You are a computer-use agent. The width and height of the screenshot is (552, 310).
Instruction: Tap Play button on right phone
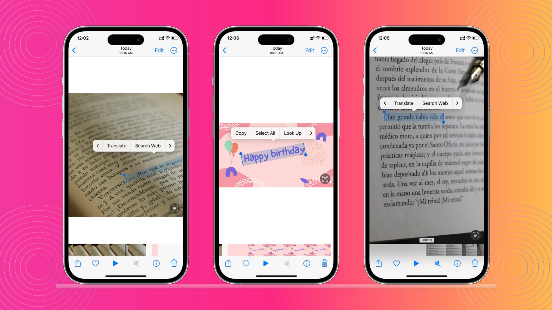pyautogui.click(x=416, y=263)
